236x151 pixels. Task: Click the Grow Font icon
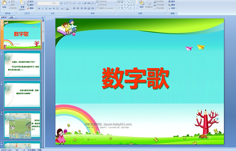(x=62, y=3)
